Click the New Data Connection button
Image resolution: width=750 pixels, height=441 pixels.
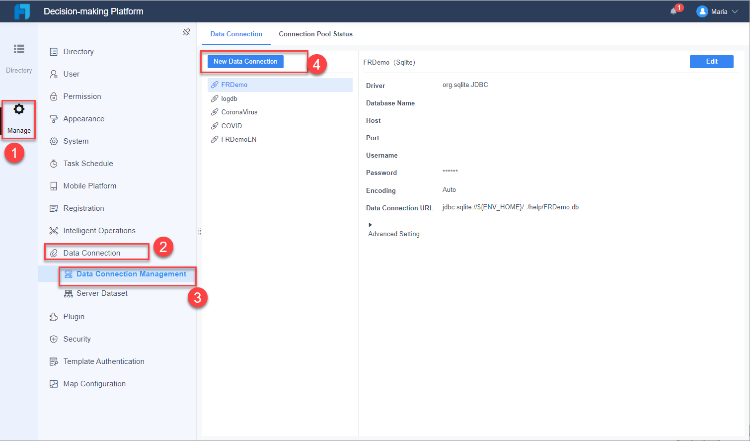245,61
